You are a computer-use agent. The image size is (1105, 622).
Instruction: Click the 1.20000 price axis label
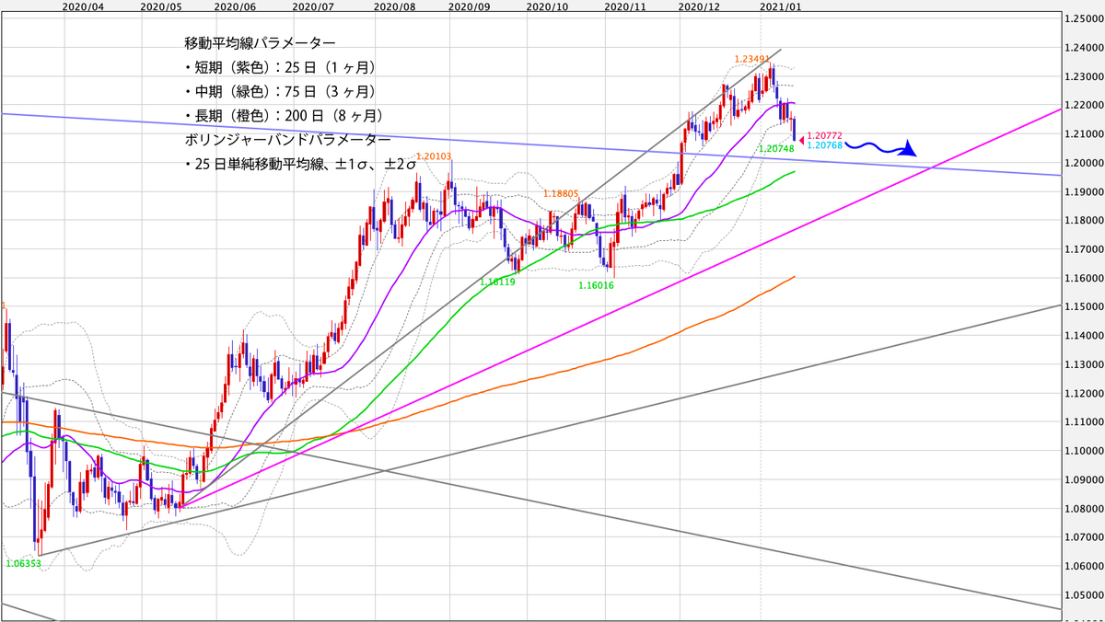tap(1083, 163)
